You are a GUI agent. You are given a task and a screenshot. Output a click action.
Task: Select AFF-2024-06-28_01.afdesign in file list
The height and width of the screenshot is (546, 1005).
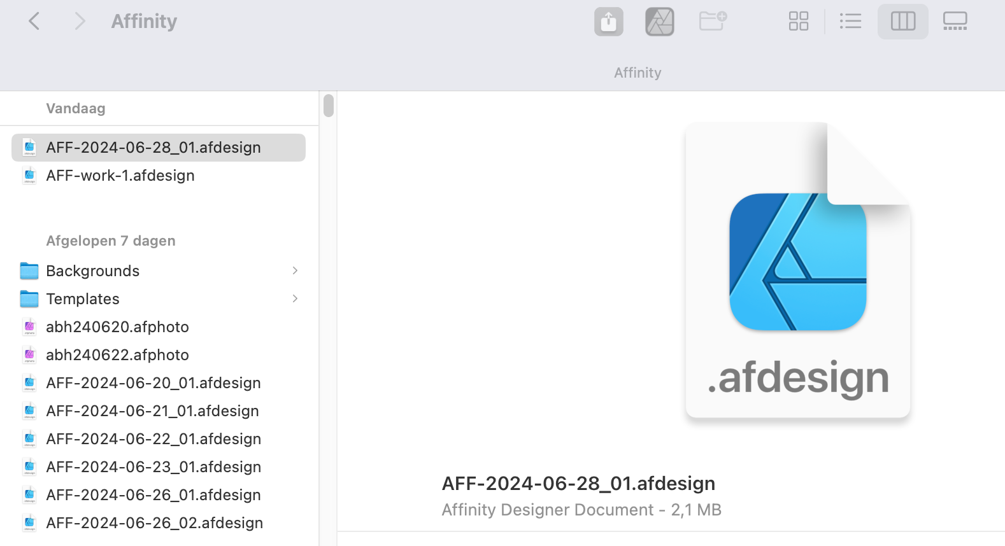point(159,148)
